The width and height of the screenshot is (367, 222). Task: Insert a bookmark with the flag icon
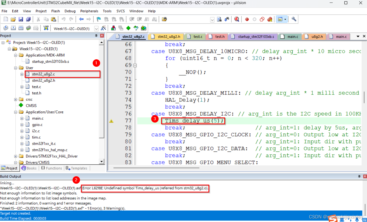[x=99, y=19]
